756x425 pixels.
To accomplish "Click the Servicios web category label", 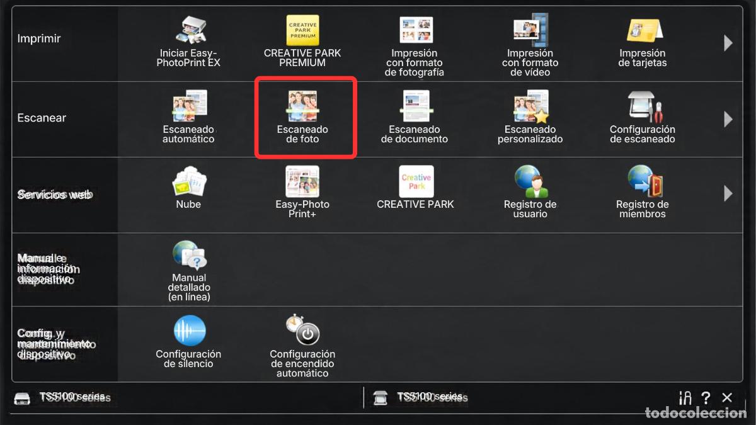I will [55, 195].
